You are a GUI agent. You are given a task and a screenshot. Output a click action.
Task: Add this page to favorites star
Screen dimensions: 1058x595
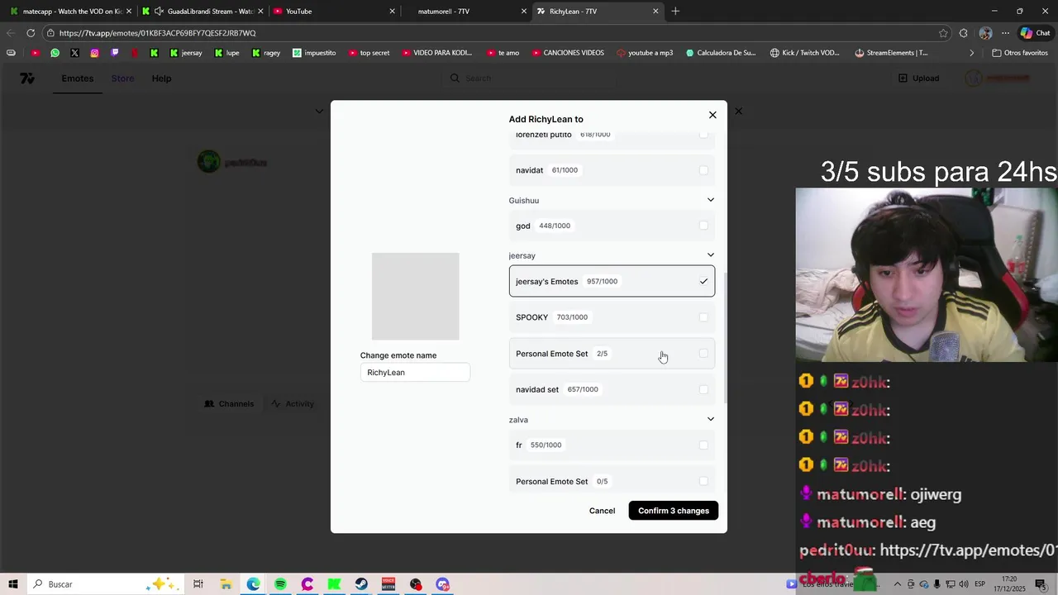943,33
